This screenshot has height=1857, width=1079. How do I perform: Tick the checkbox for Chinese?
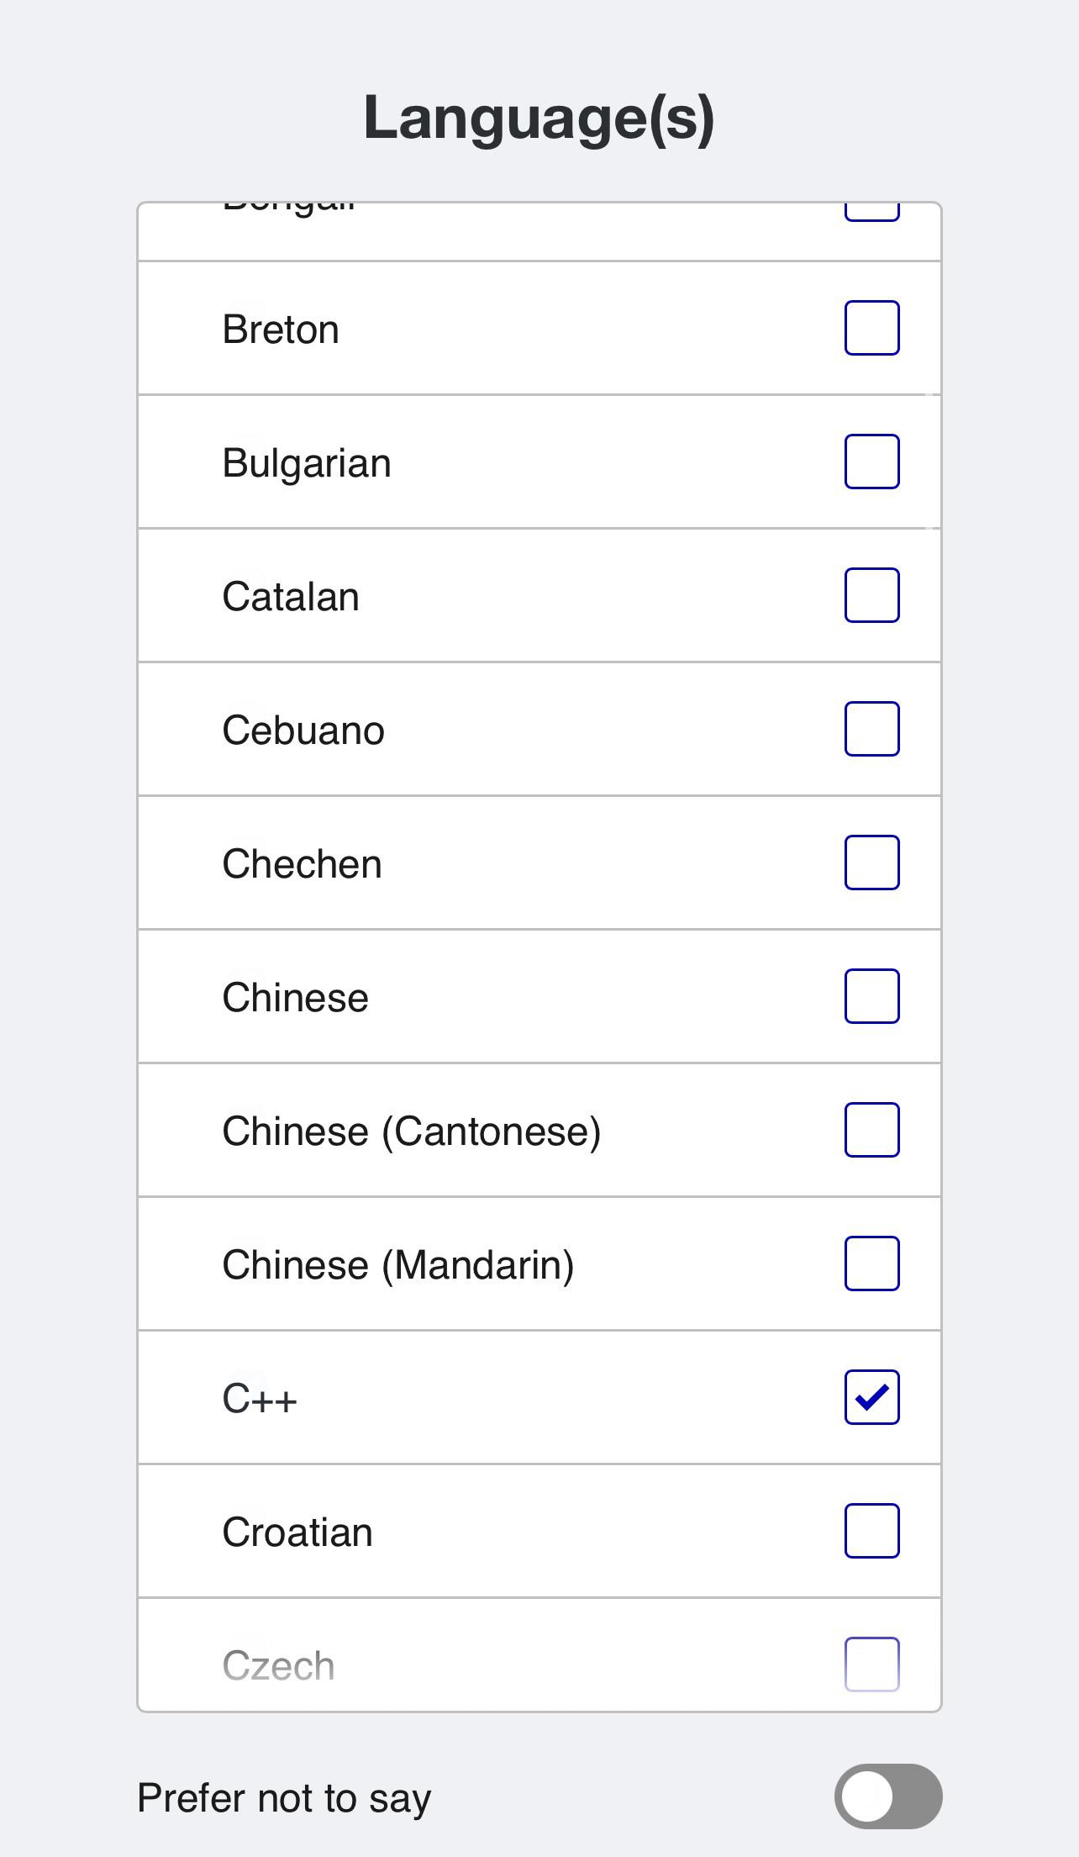[871, 996]
